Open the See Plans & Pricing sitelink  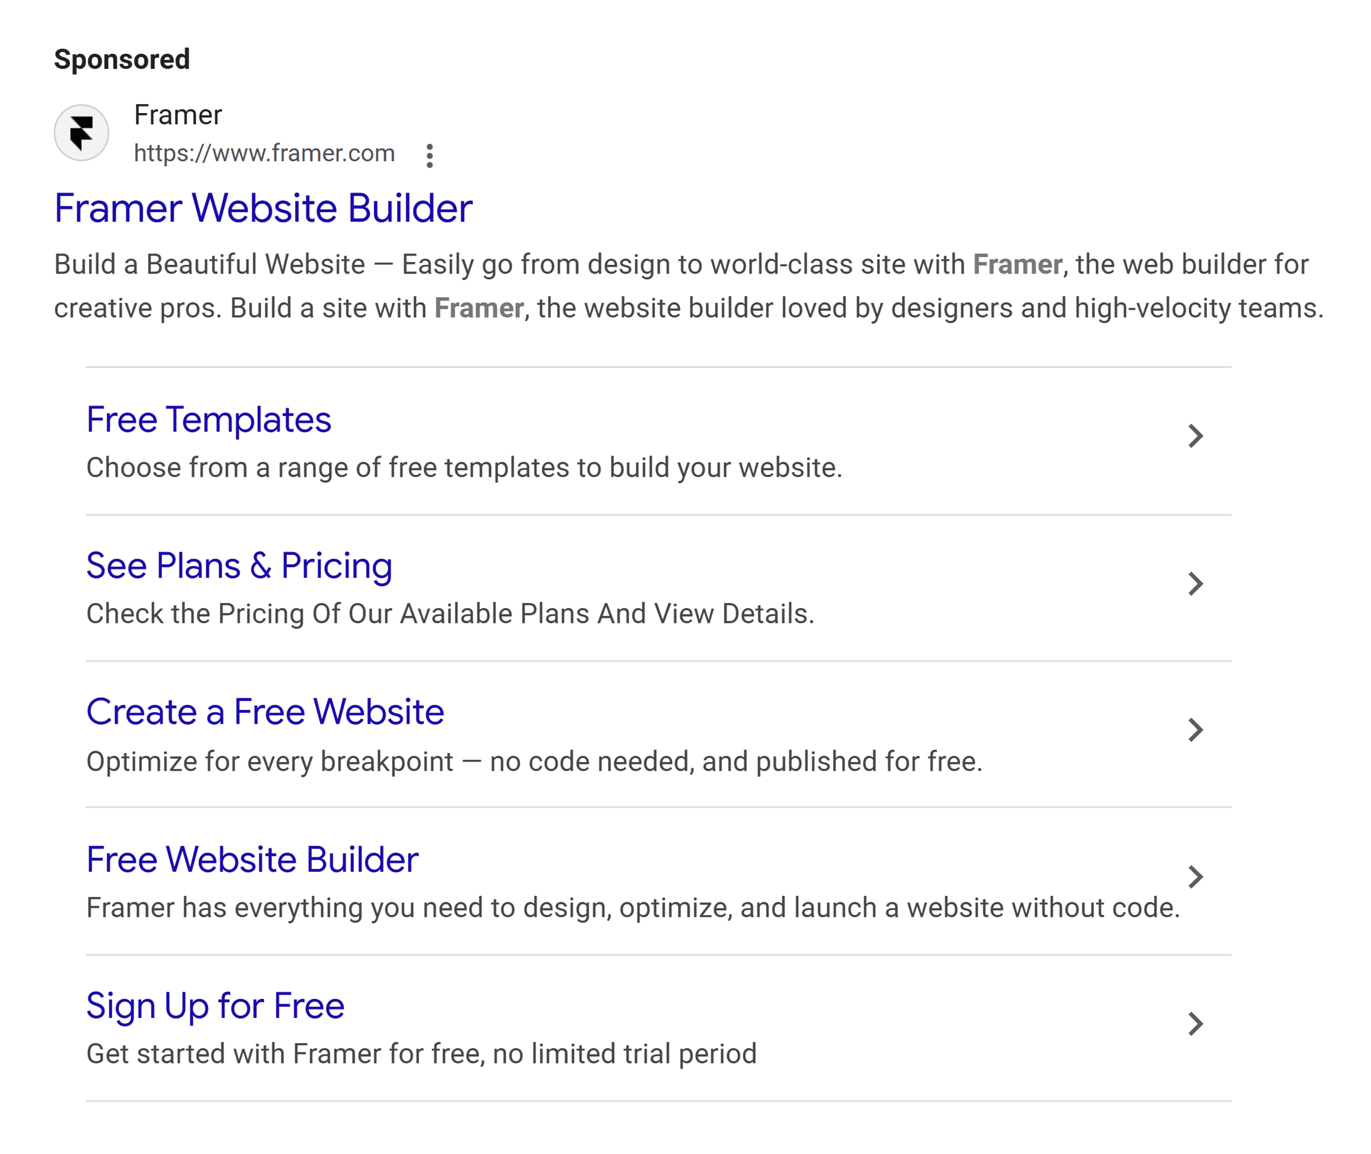coord(239,565)
